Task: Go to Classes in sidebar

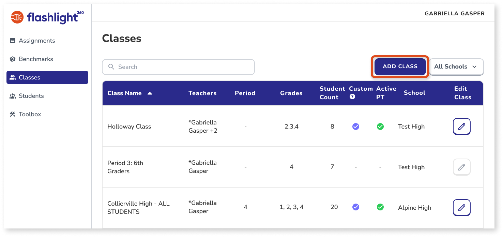Action: pyautogui.click(x=47, y=77)
